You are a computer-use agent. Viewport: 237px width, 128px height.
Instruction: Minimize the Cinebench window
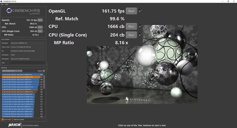[223, 1]
